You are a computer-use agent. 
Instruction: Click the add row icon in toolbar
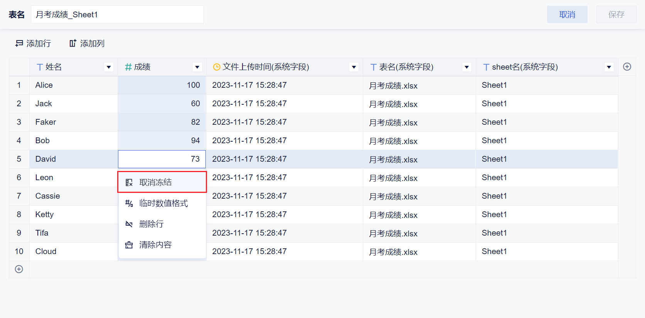point(19,44)
